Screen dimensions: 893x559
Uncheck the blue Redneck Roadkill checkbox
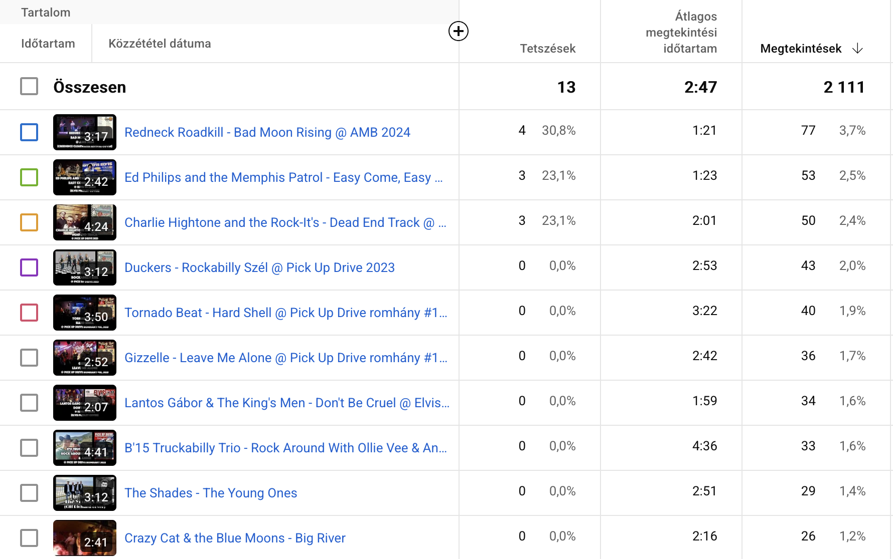[x=29, y=132]
